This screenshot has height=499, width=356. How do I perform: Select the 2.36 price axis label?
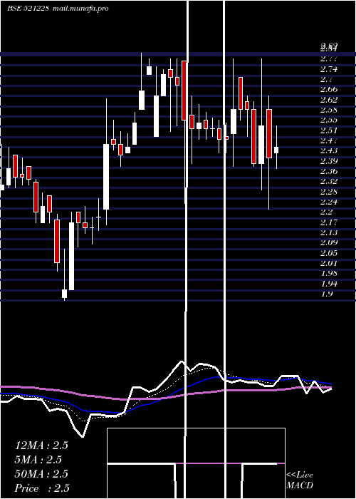point(329,171)
